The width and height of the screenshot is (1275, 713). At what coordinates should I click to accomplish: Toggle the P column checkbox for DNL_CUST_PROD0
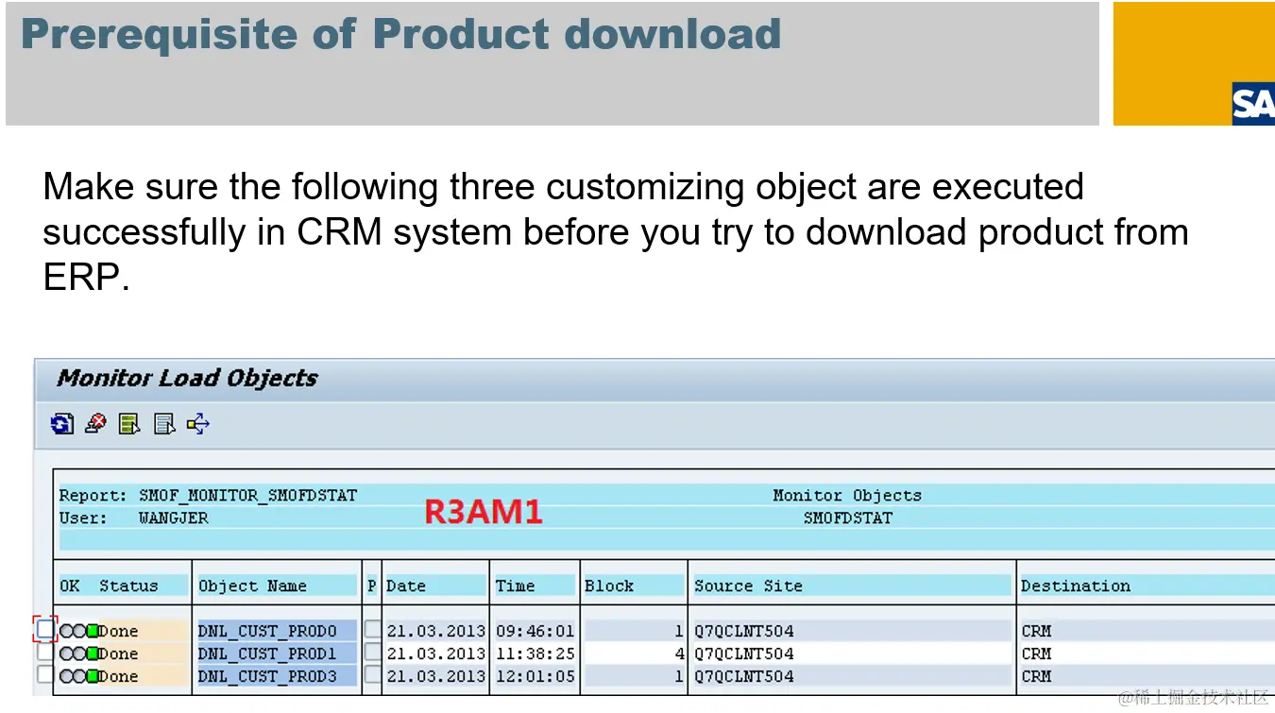pyautogui.click(x=374, y=630)
